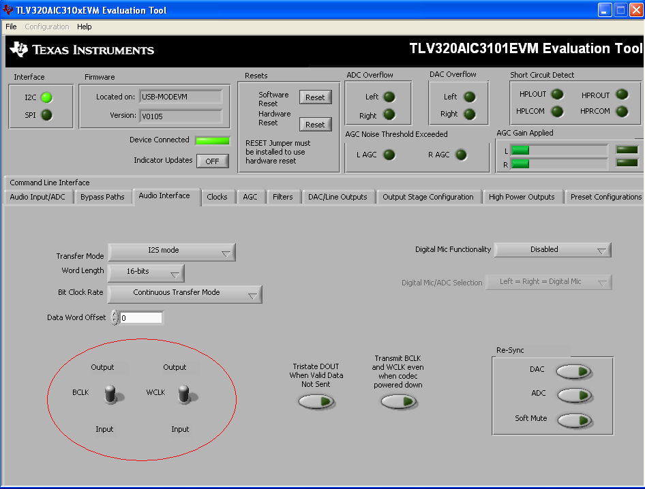Open the File menu
This screenshot has height=489, width=645.
11,27
